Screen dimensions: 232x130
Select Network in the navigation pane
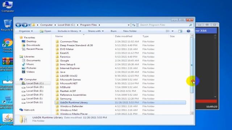point(29,110)
